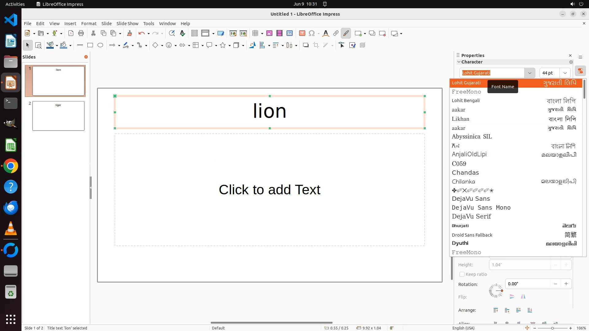
Task: Collapse the Character section
Action: [x=459, y=62]
